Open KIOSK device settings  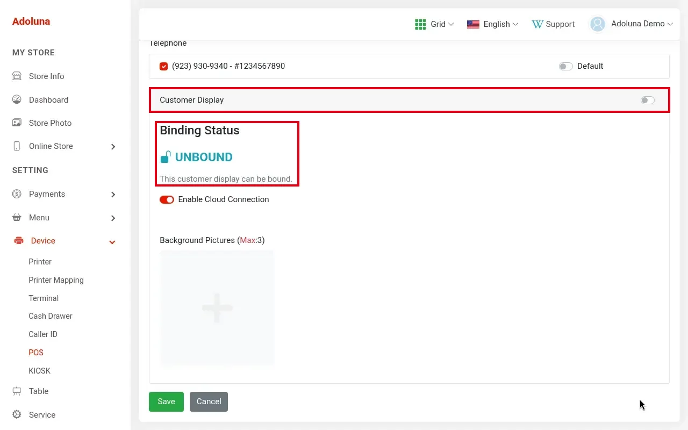click(x=40, y=371)
